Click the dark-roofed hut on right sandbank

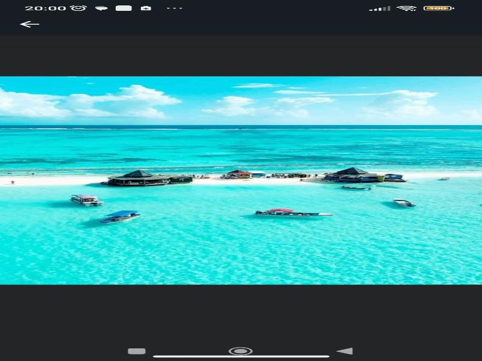(352, 174)
